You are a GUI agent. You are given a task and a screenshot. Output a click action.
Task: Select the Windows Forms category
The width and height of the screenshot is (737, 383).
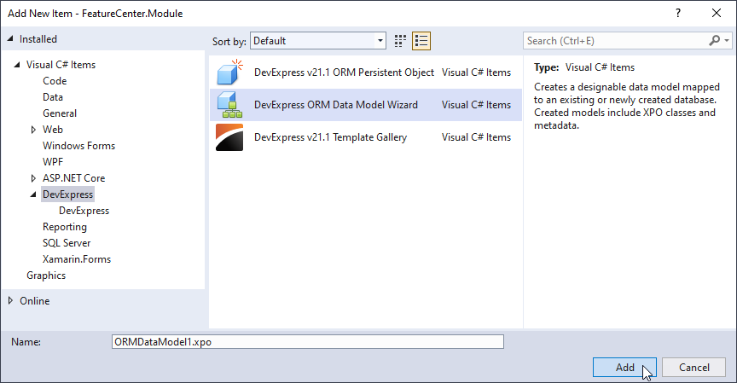click(x=79, y=146)
